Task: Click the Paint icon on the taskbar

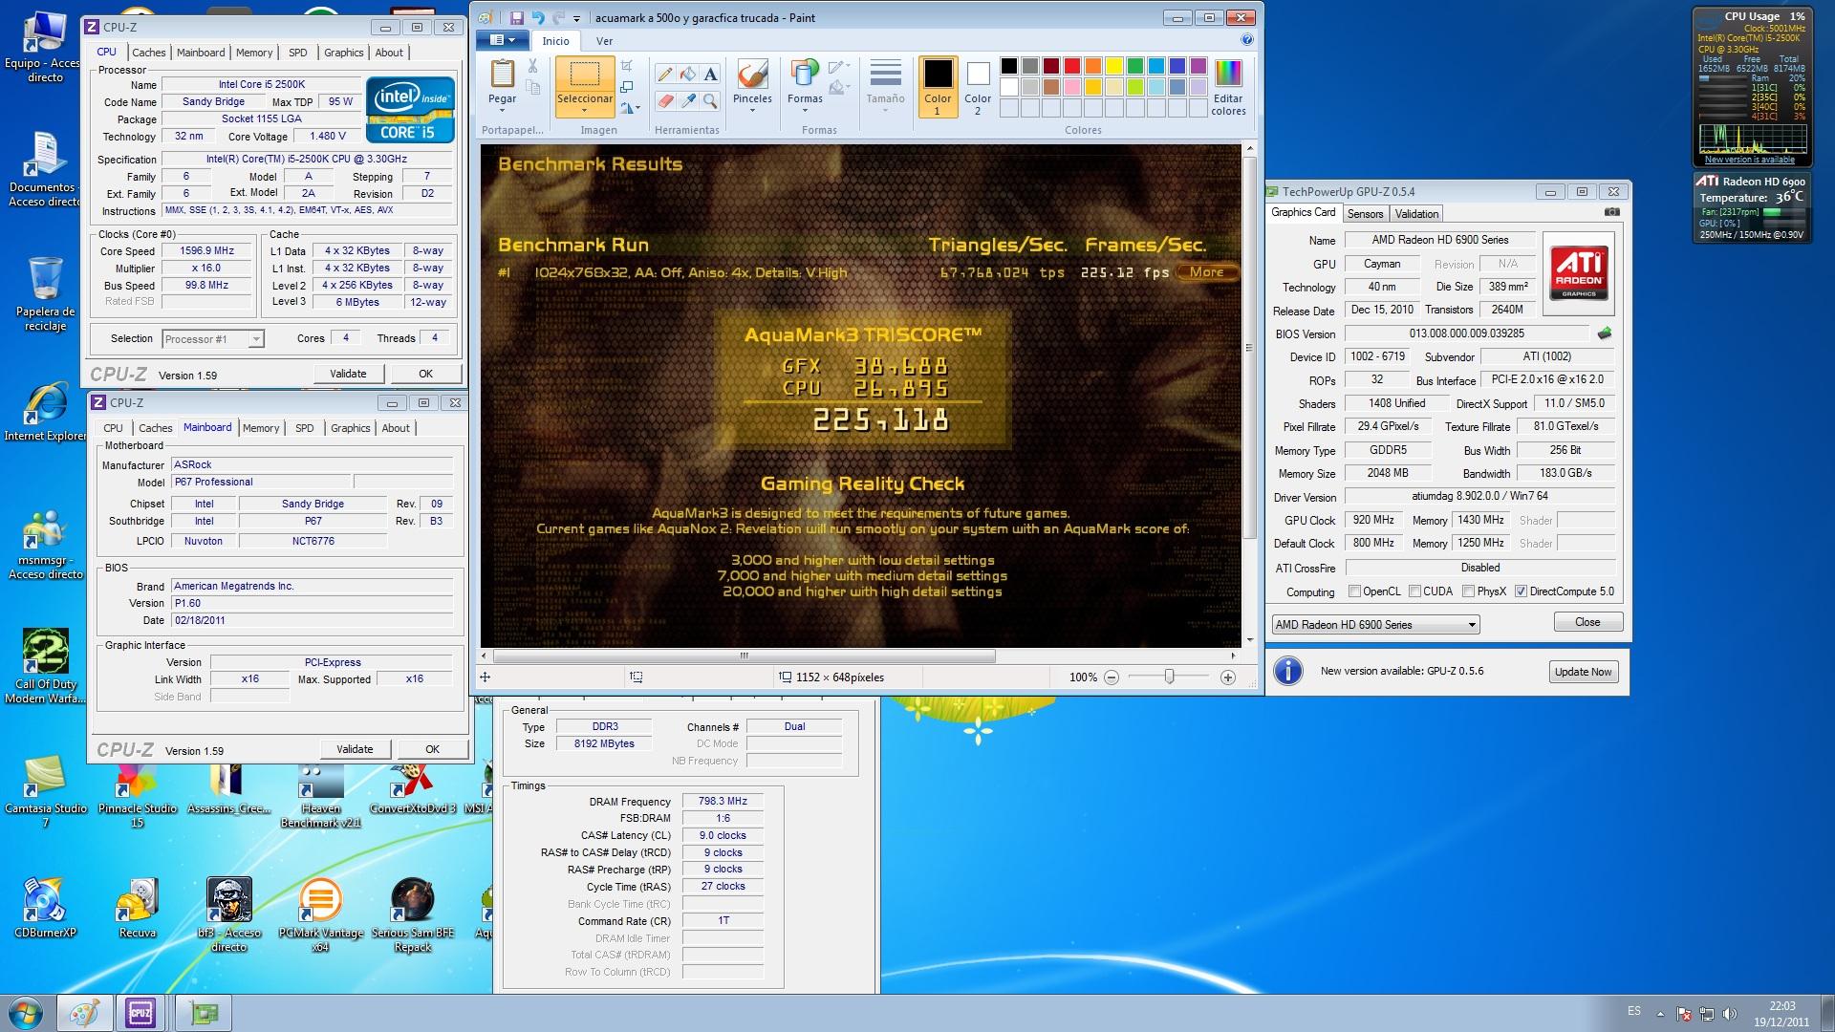Action: click(84, 1013)
